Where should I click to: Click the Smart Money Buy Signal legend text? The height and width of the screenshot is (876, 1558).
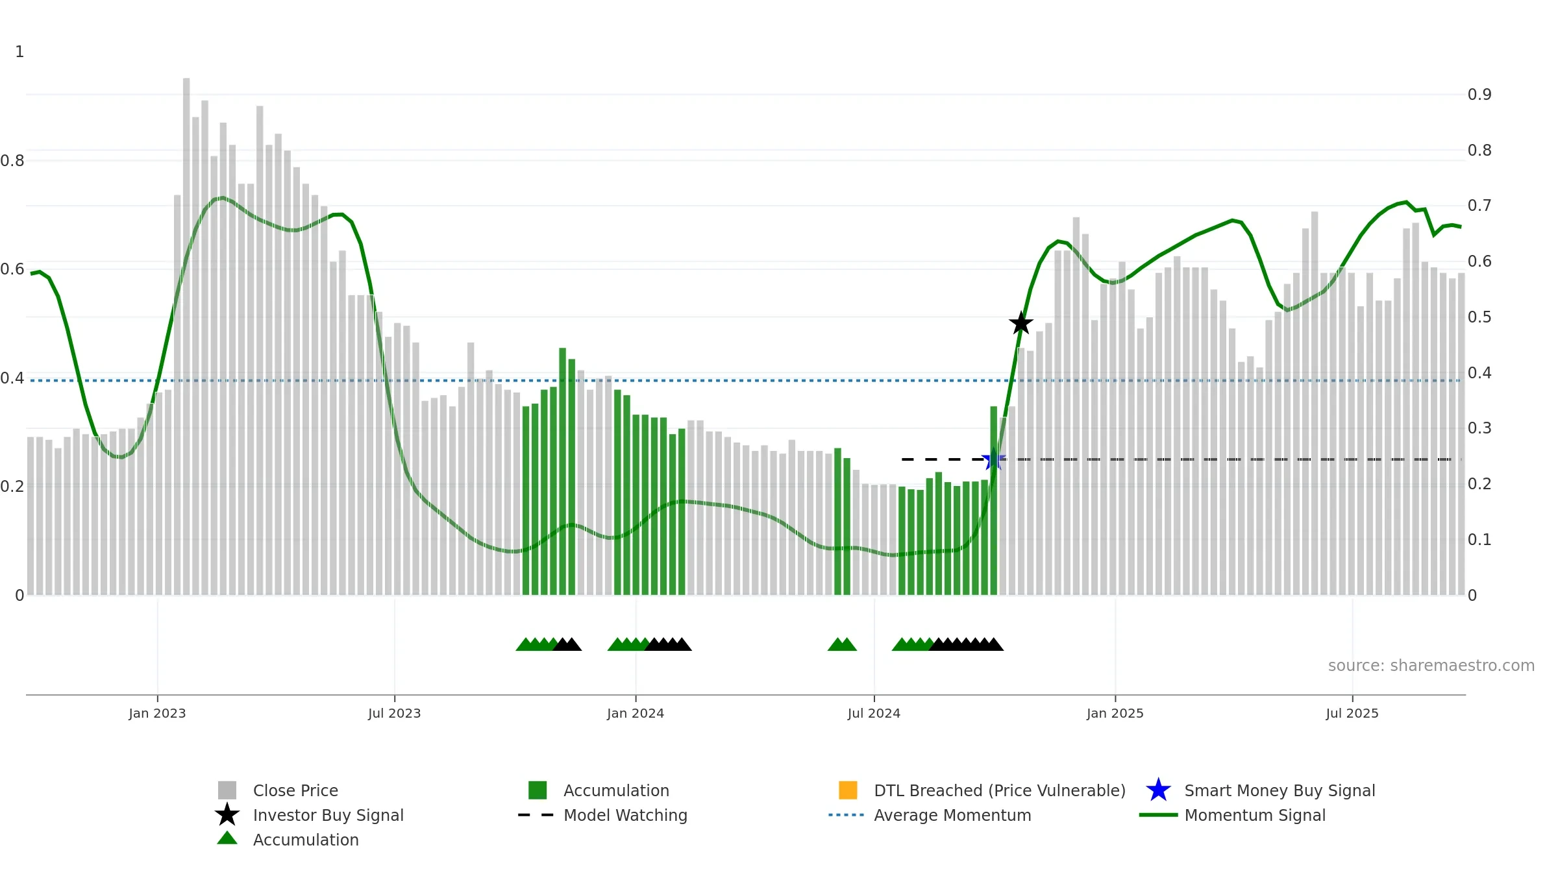click(x=1280, y=790)
